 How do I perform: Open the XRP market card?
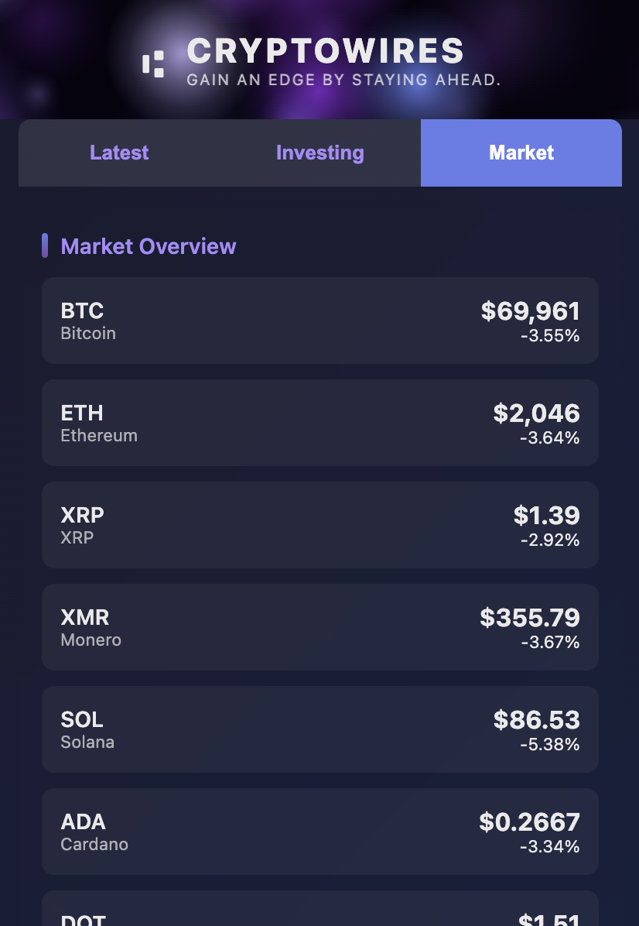pos(319,525)
